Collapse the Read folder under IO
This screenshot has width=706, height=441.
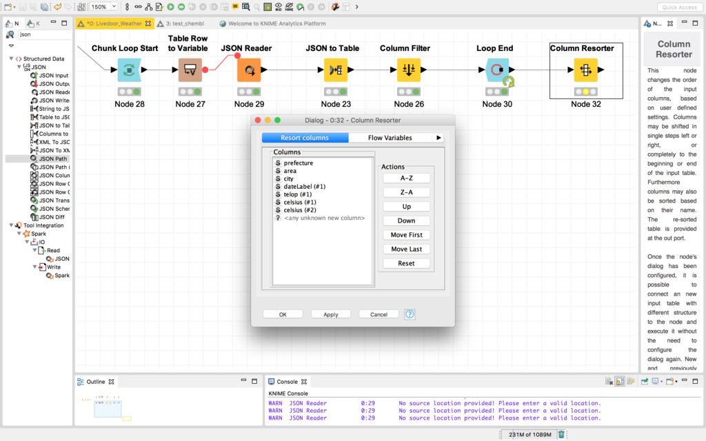pyautogui.click(x=34, y=249)
